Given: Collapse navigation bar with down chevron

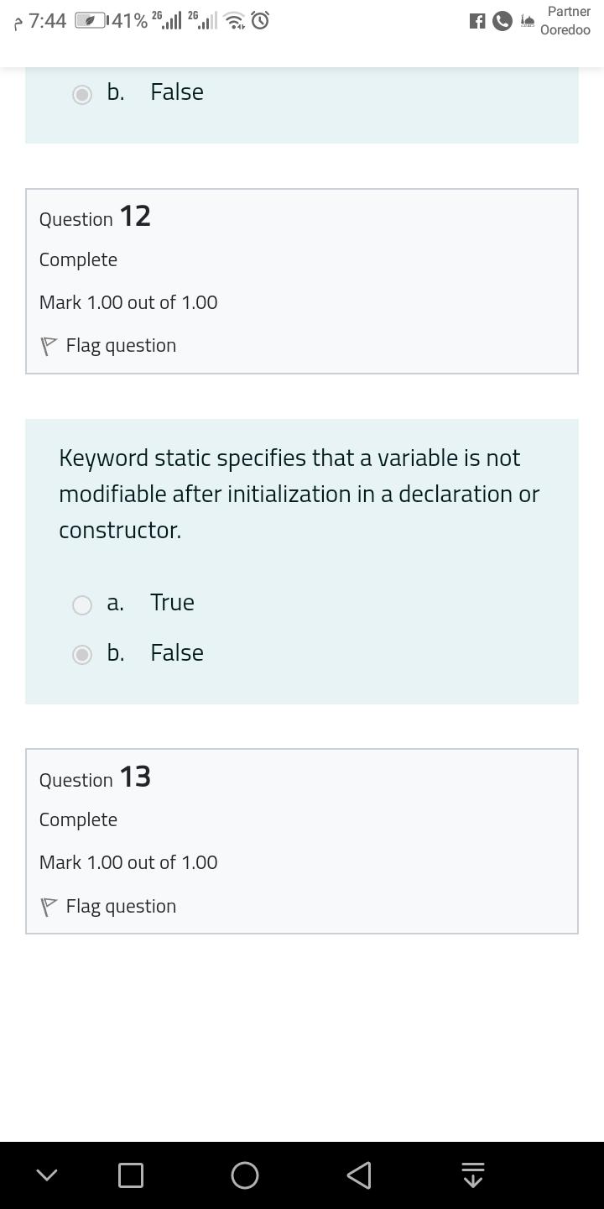Looking at the screenshot, I should pos(47,1175).
